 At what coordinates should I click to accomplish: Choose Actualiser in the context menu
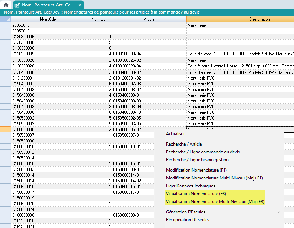click(175, 134)
